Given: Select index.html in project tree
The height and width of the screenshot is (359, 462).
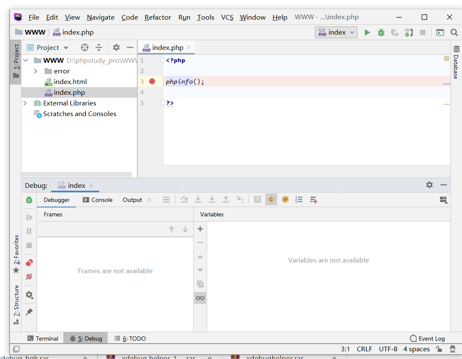Looking at the screenshot, I should 70,82.
